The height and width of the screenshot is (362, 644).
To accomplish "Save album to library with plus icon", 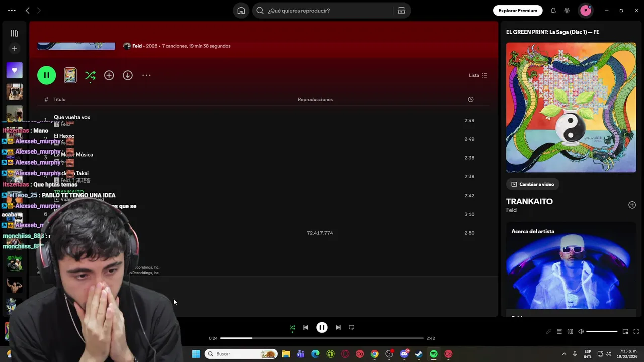I will [109, 75].
